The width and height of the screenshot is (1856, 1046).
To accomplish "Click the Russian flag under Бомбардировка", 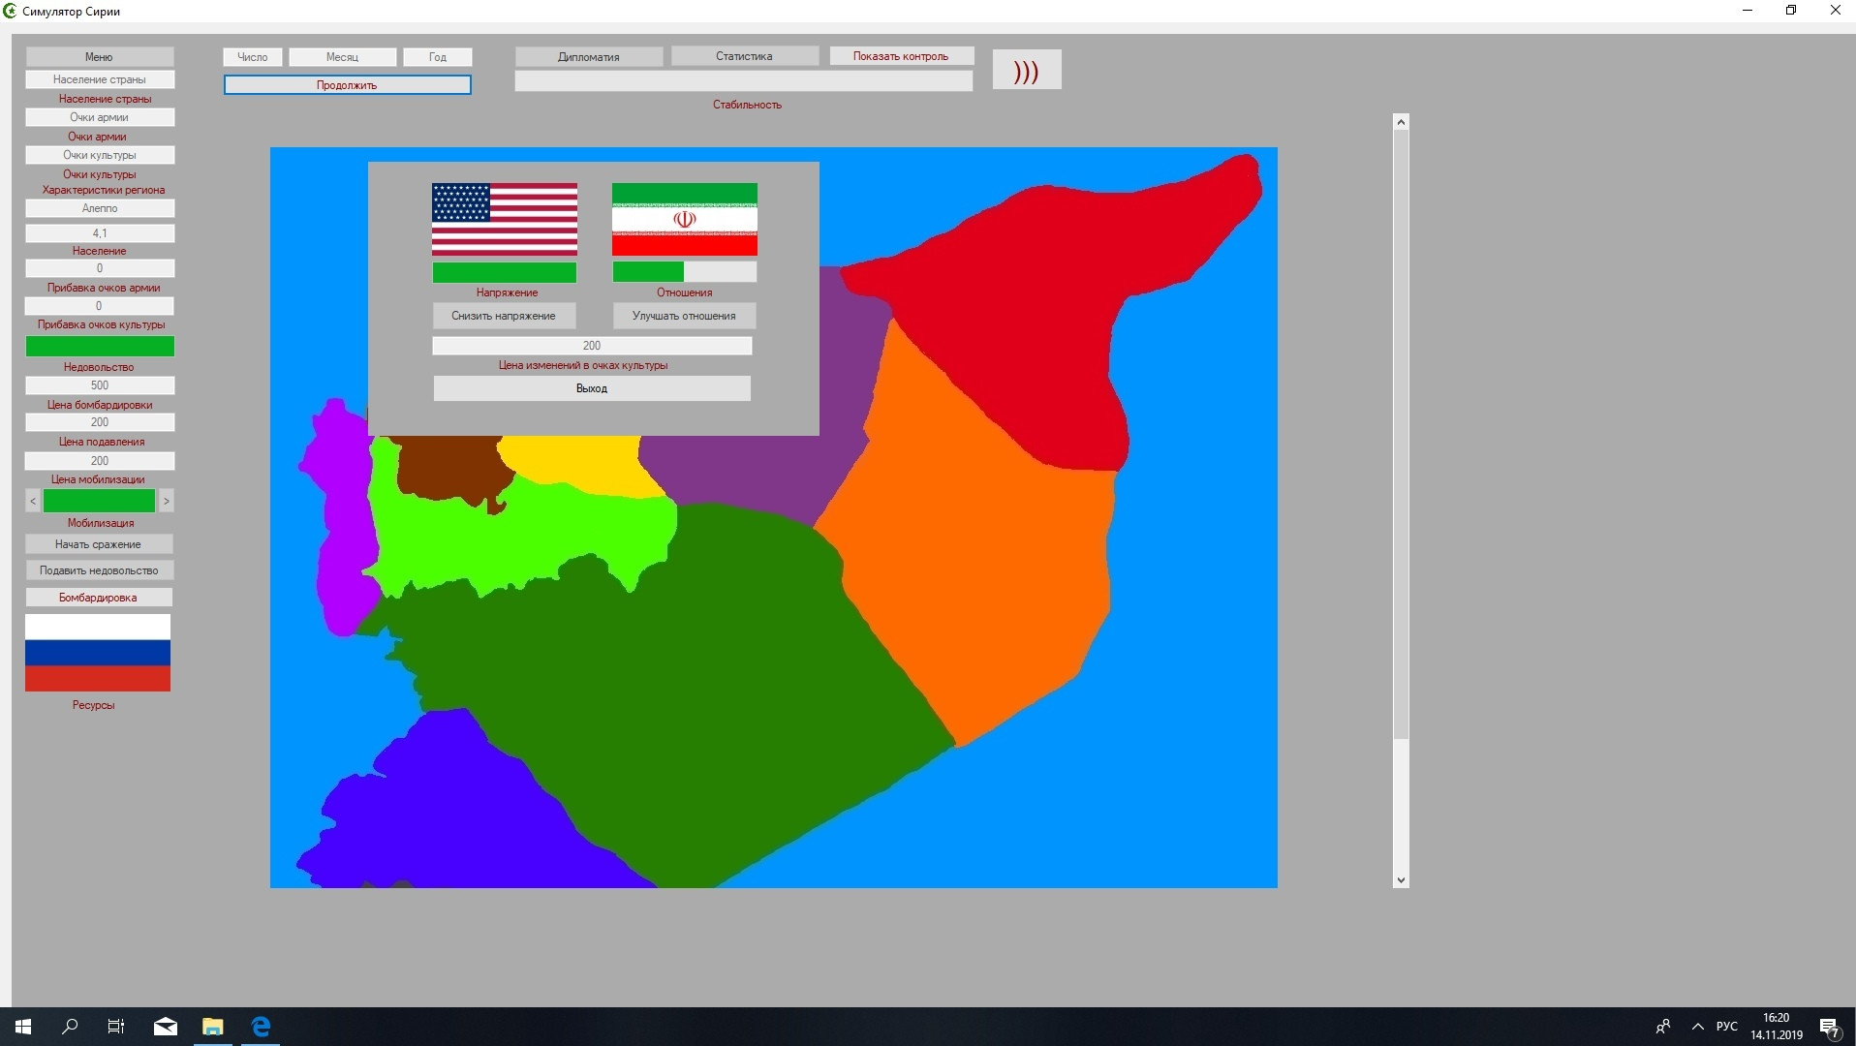I will (98, 653).
